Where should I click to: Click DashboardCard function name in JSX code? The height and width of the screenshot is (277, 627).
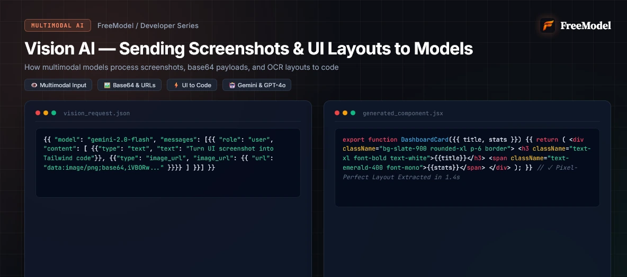[424, 140]
